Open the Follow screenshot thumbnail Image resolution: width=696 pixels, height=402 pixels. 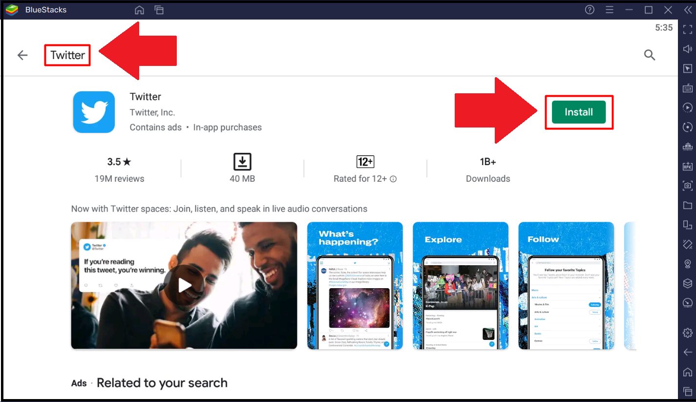[x=566, y=285]
